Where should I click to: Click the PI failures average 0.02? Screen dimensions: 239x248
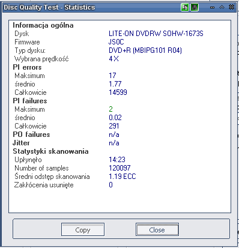click(x=115, y=118)
